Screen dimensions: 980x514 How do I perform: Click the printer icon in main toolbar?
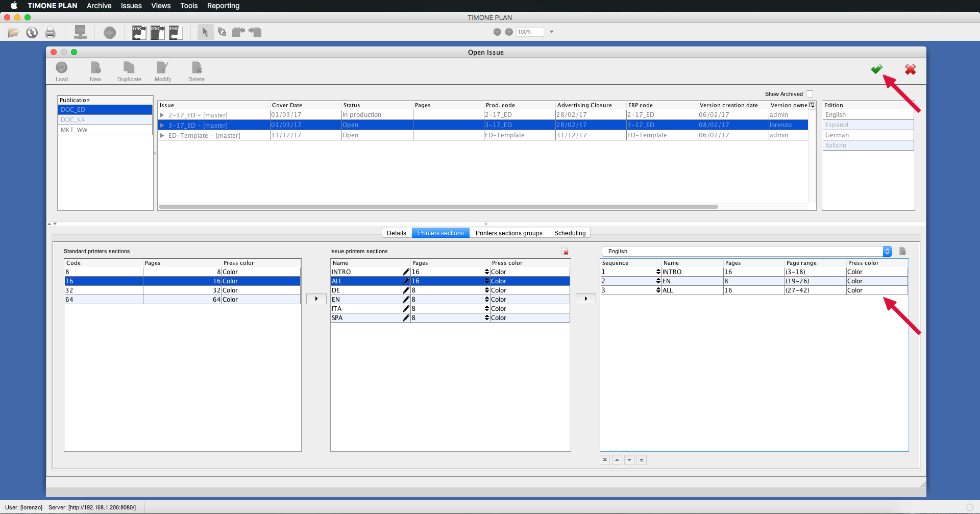coord(50,33)
